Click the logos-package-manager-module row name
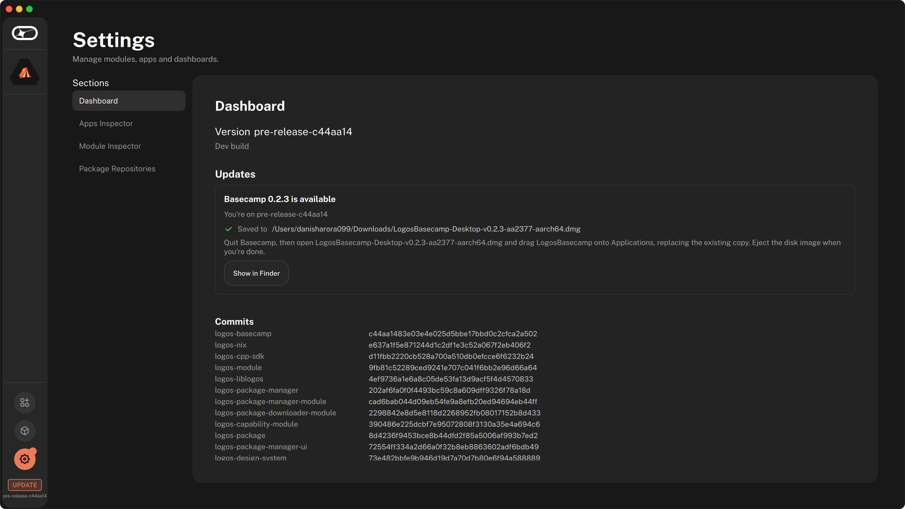 (271, 402)
